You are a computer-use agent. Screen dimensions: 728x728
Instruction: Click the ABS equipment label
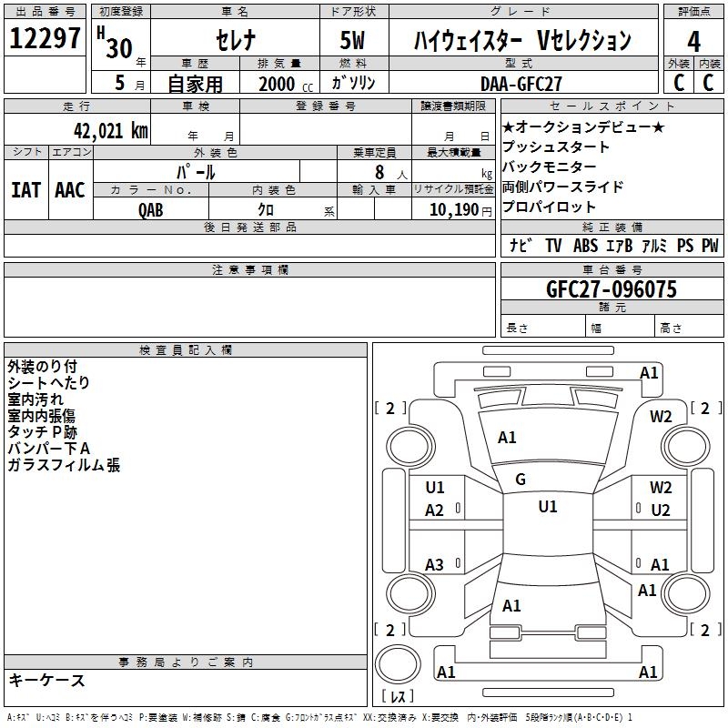click(585, 246)
